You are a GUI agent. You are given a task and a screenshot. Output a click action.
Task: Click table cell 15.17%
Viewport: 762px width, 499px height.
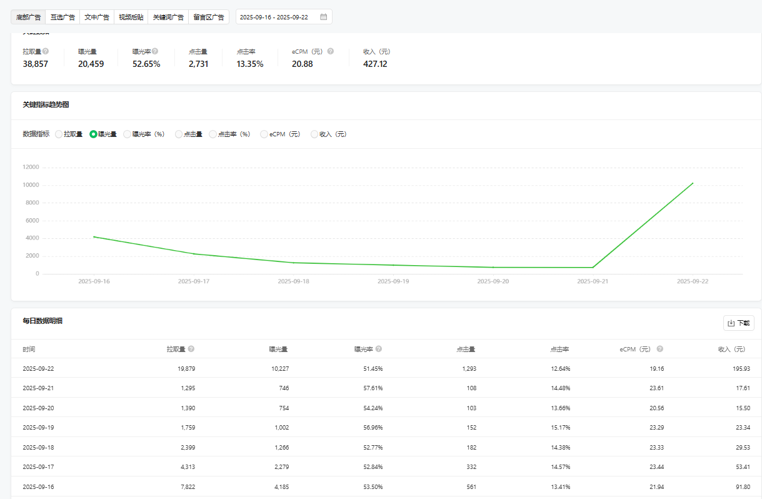point(561,428)
